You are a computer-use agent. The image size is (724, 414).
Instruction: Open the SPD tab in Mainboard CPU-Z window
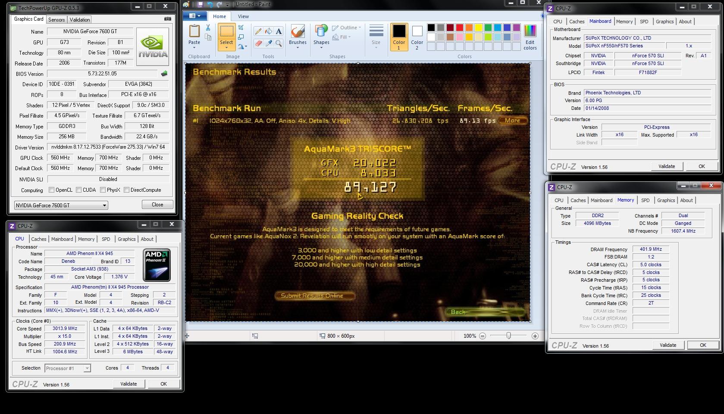point(644,22)
